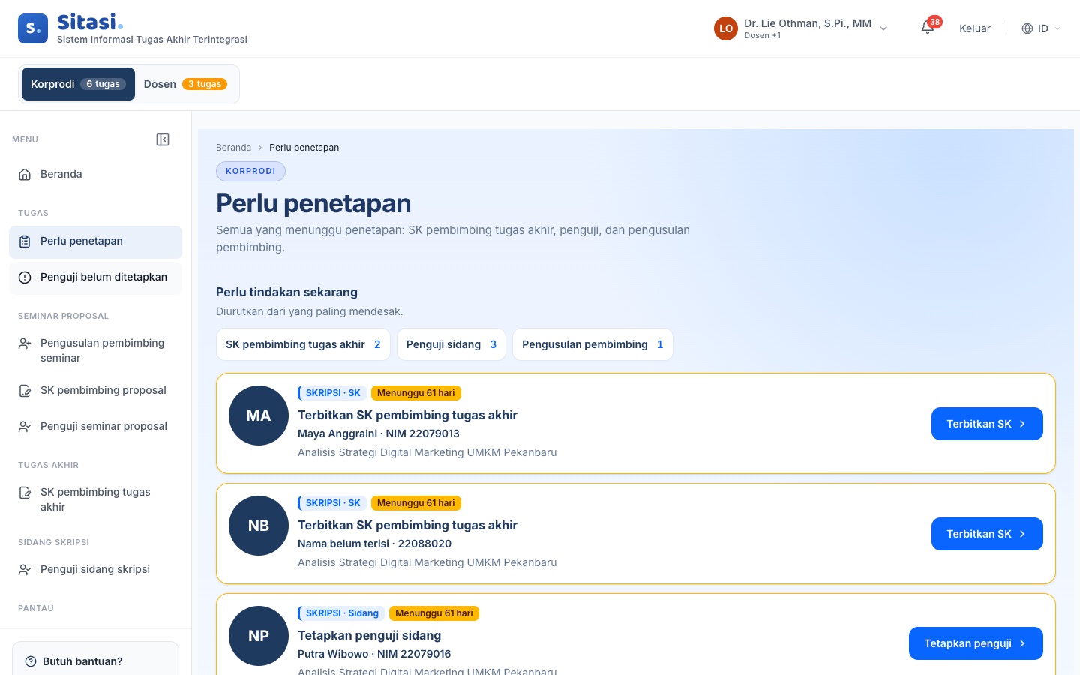The height and width of the screenshot is (675, 1080).
Task: Click Terbitkan SK for NIM 22088020
Action: [x=987, y=534]
